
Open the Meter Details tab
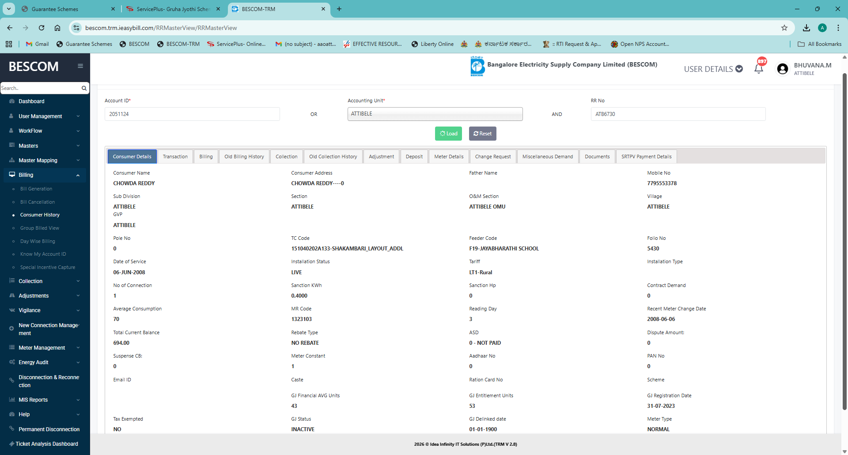449,157
